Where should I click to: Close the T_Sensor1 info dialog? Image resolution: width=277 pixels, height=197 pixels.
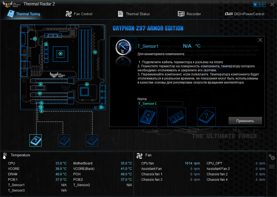pos(260,40)
